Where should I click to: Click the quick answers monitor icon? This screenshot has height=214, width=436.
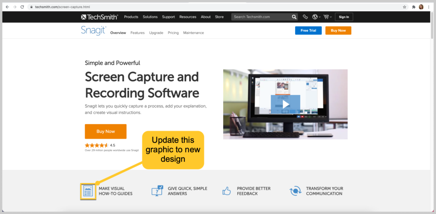coord(158,191)
